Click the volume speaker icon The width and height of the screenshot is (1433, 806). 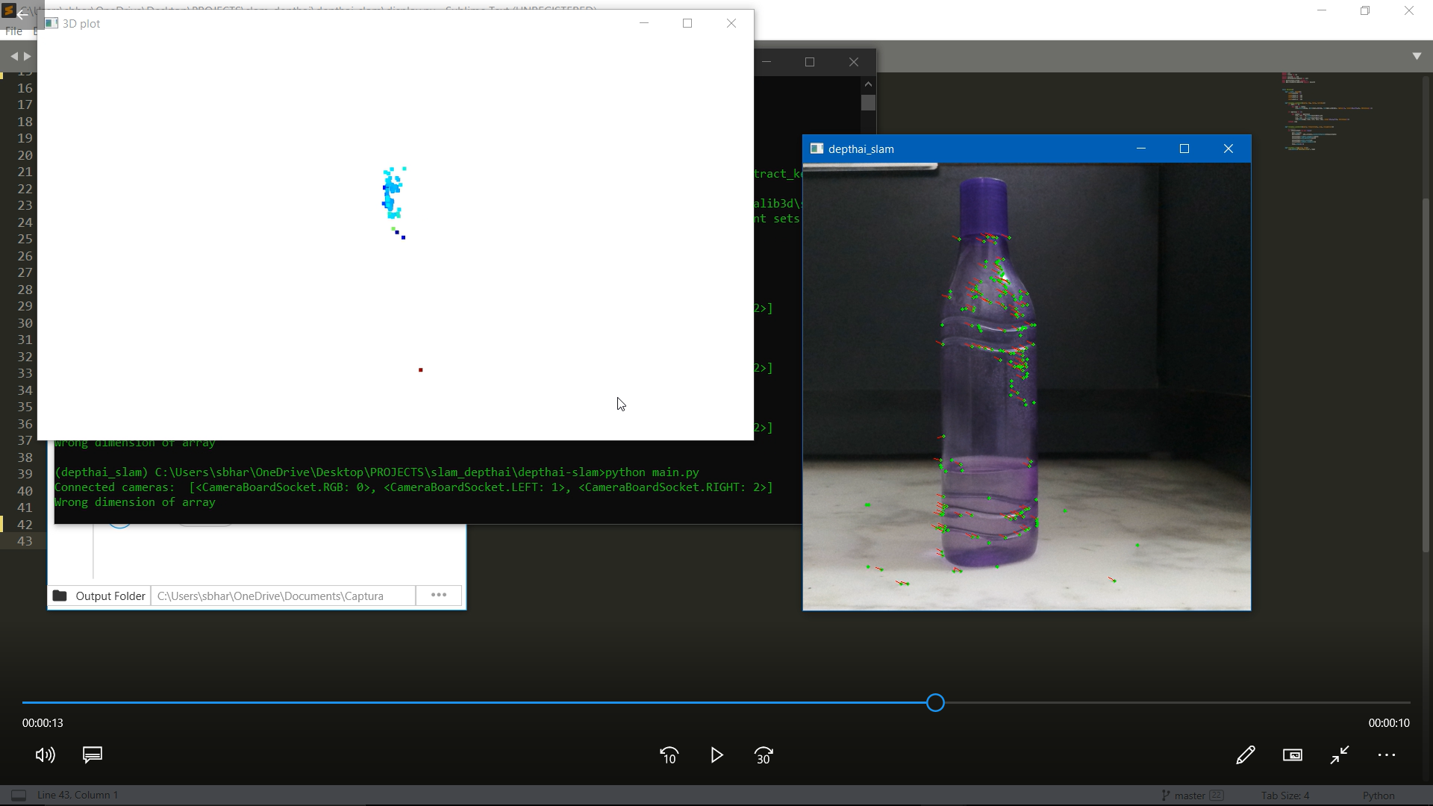click(45, 755)
